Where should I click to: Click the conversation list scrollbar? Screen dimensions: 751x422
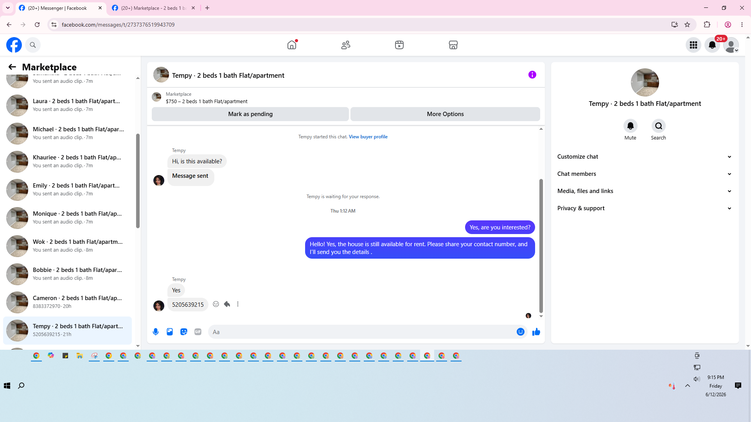[138, 181]
